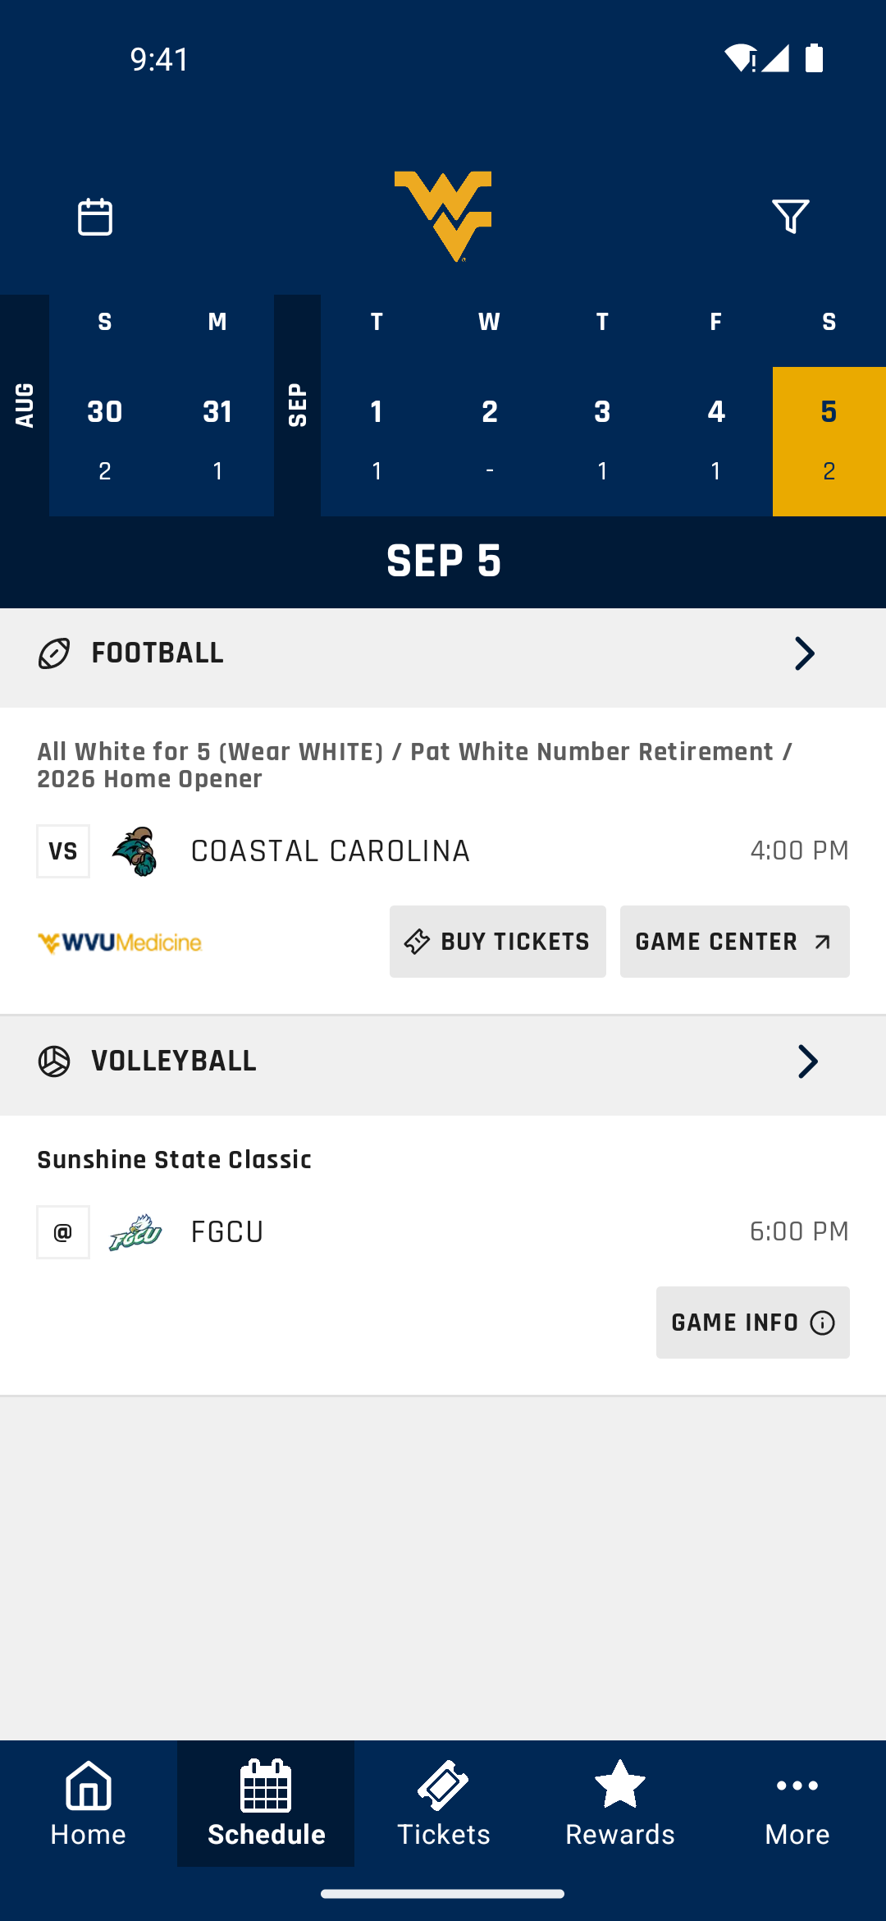
Task: Open Game Info for FGCU match
Action: click(753, 1323)
